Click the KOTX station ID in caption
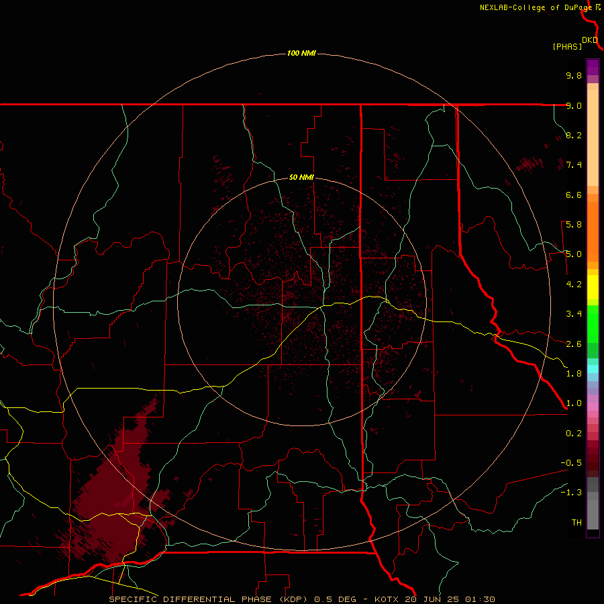 pos(387,599)
